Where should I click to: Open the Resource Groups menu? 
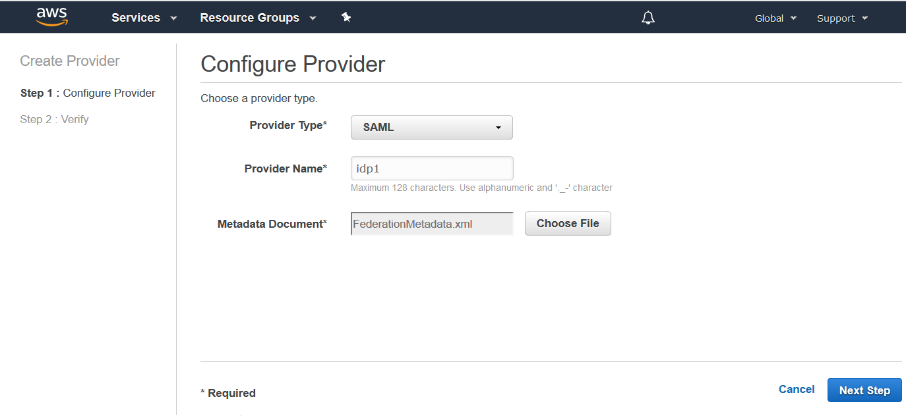pyautogui.click(x=258, y=18)
